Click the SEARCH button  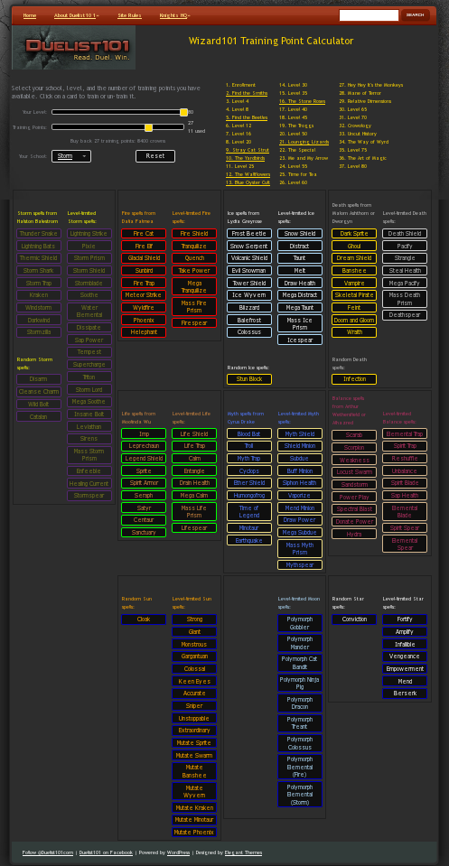point(415,15)
